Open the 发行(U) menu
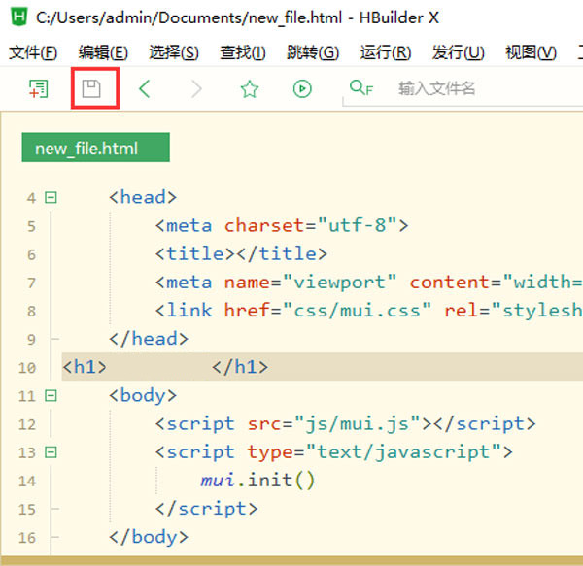The width and height of the screenshot is (583, 566). [x=458, y=52]
